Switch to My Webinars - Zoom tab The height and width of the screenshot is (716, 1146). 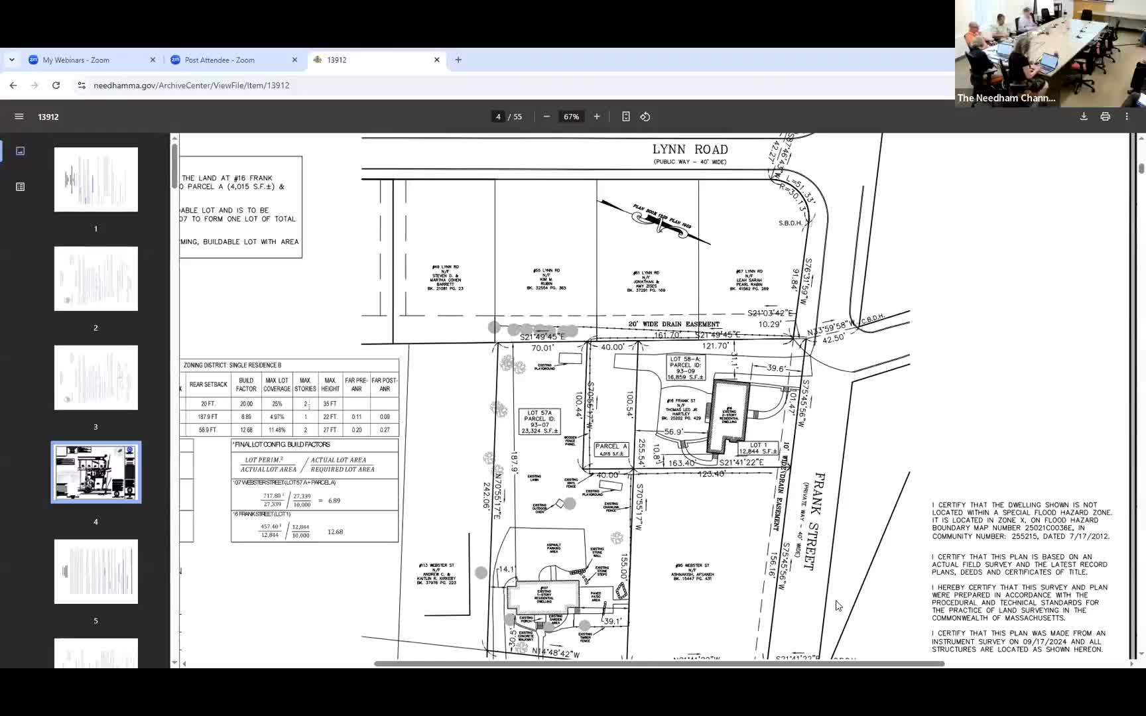pos(92,60)
